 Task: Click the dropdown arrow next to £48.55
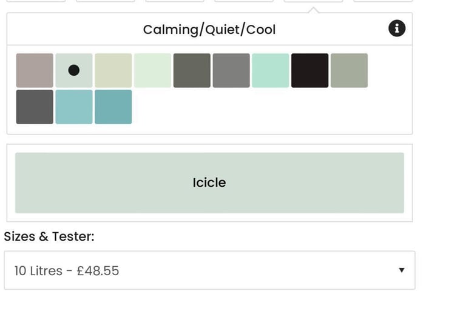click(402, 270)
